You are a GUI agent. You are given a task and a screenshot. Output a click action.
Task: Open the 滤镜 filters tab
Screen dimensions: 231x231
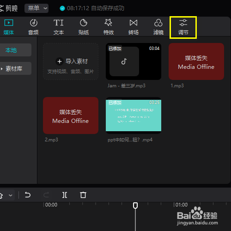[158, 27]
